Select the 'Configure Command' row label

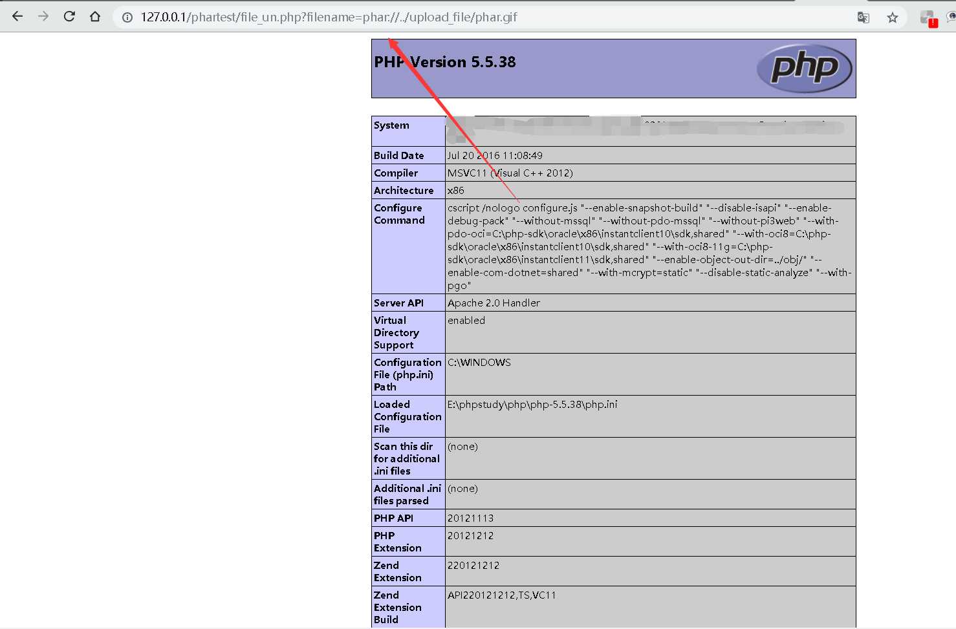(x=399, y=214)
